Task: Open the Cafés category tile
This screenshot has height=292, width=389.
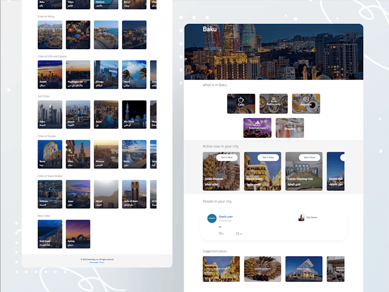Action: tap(241, 104)
